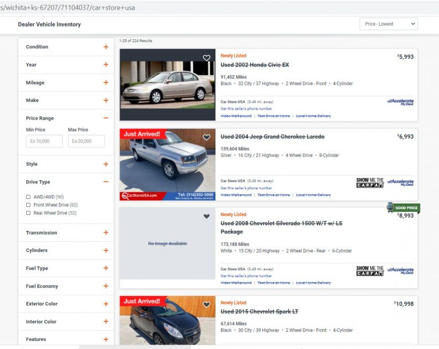Screen dimensions: 439x349
Task: Open Accelerate My Deal logo on Jeep listing
Action: pos(400,182)
